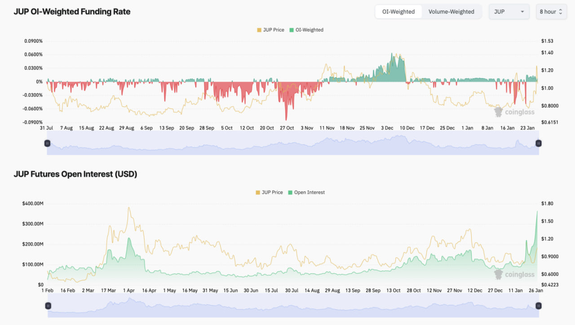Open the 8 hour interval dropdown
Screen dimensions: 575x325
tap(550, 12)
